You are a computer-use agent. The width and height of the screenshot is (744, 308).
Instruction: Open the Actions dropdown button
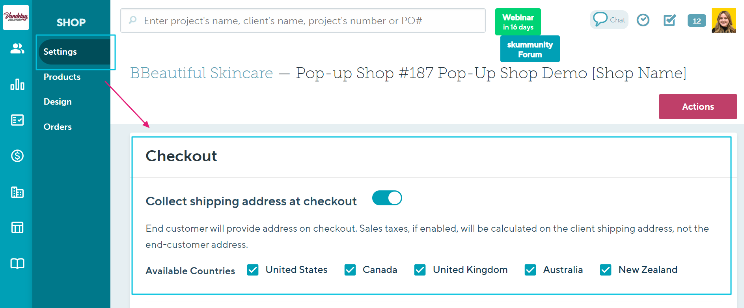(698, 107)
